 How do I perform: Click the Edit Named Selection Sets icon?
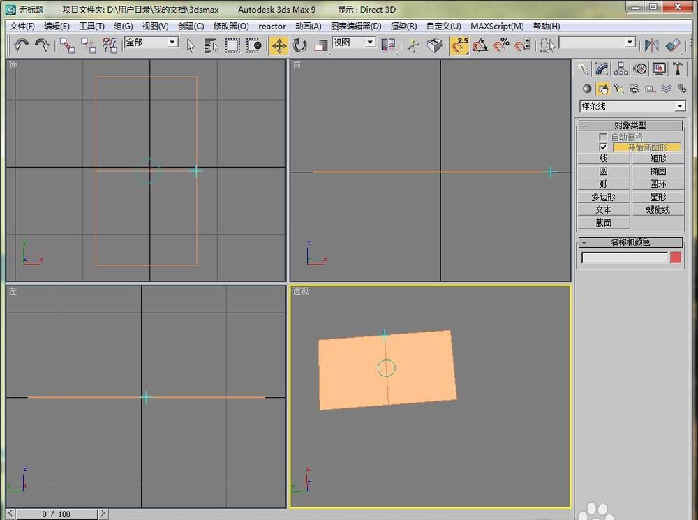(547, 45)
